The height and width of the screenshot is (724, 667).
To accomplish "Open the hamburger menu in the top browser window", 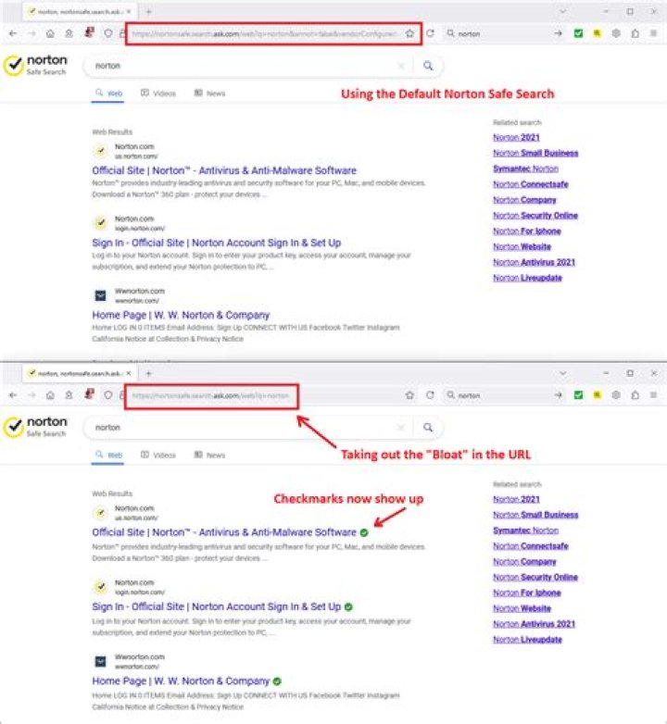I will pos(654,33).
